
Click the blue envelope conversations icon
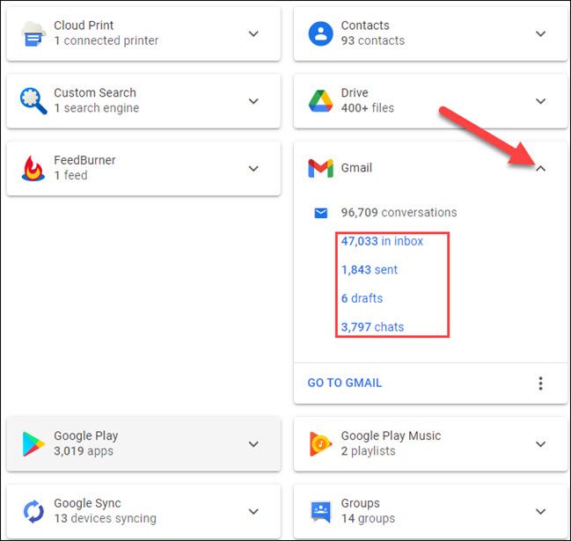320,213
